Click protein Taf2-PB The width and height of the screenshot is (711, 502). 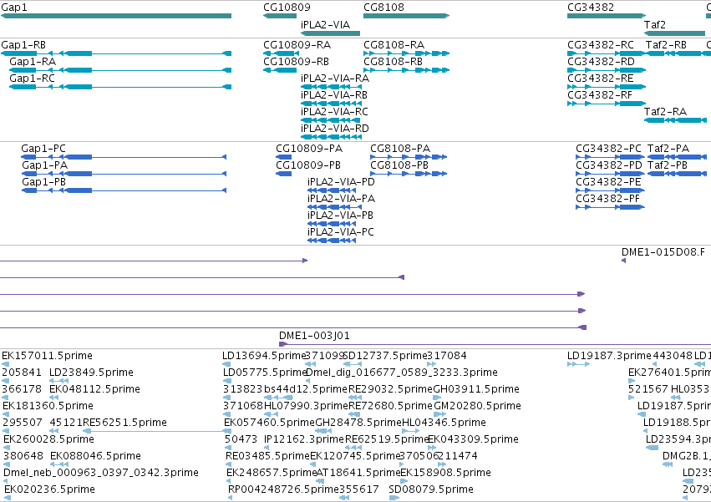677,174
